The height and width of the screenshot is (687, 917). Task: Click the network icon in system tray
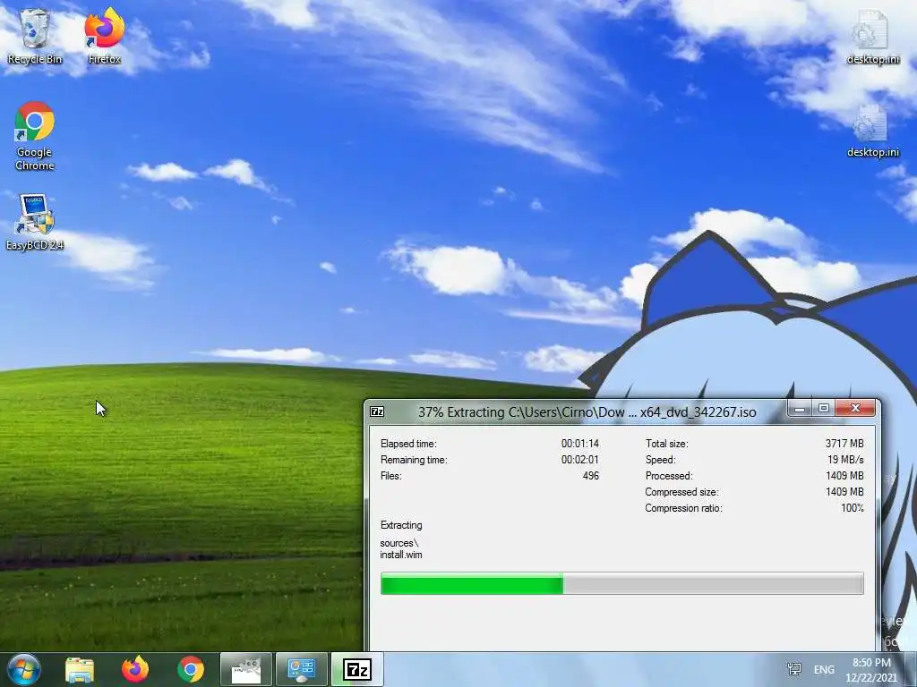[793, 669]
